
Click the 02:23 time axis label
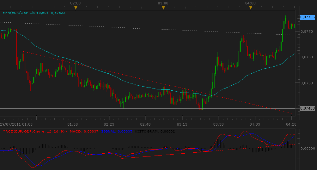click(x=109, y=124)
